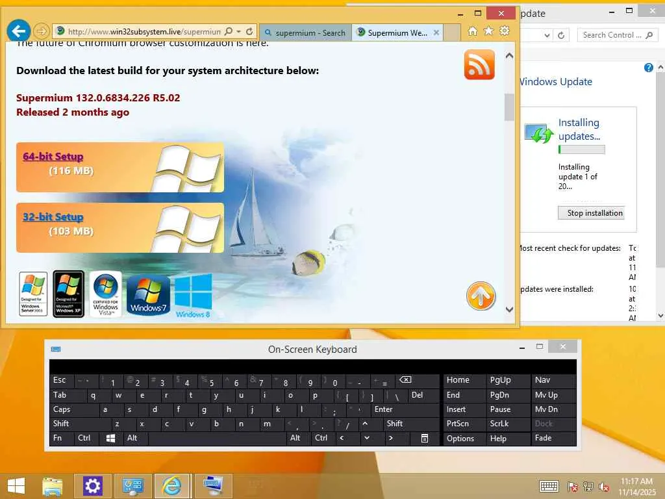Click the page scrollbar down arrow

[509, 310]
